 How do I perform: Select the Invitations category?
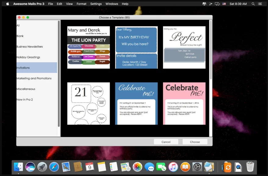[37, 68]
